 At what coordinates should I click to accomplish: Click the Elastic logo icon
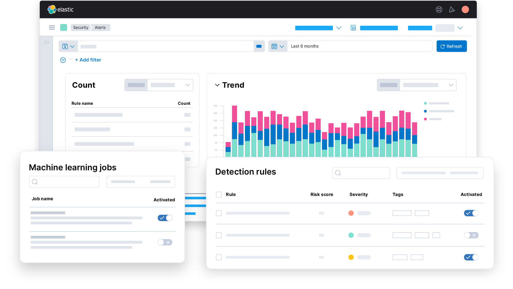point(52,9)
